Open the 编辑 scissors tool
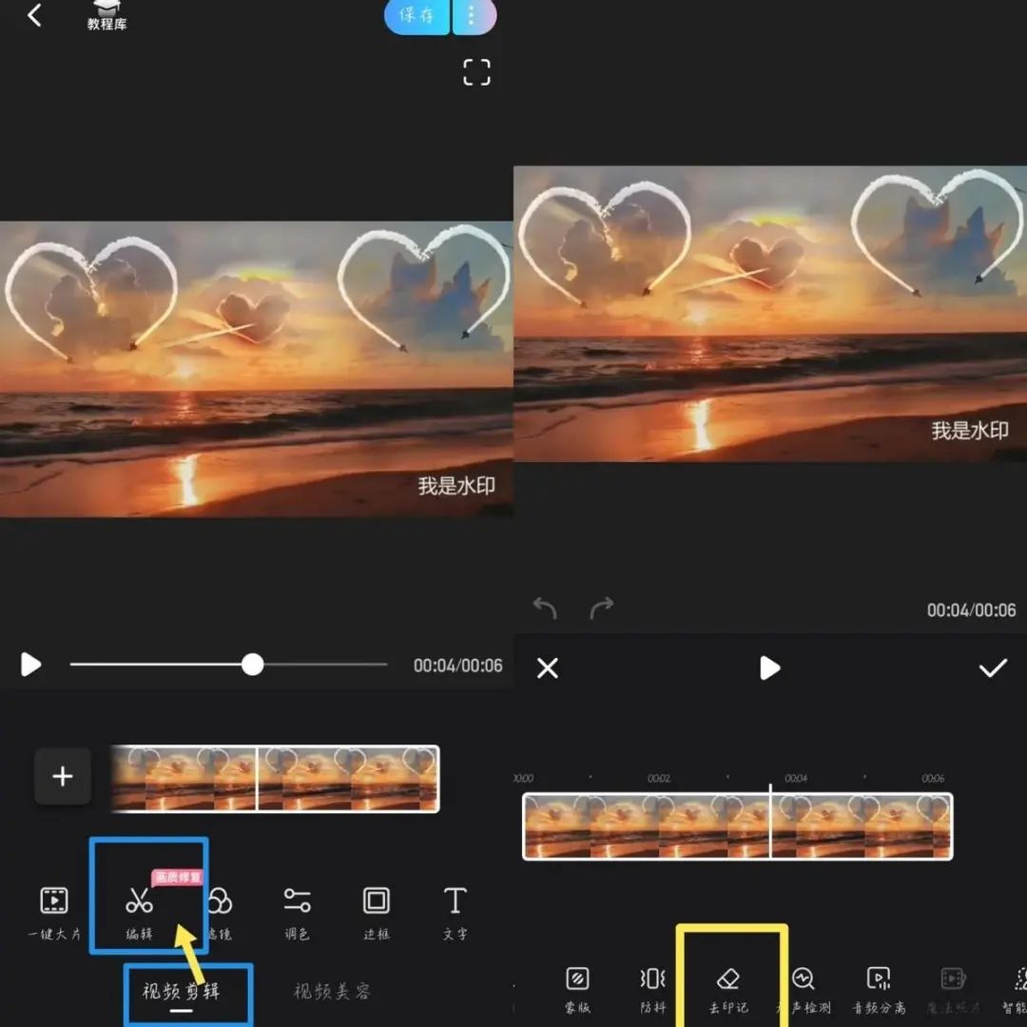This screenshot has height=1027, width=1027. coord(139,912)
